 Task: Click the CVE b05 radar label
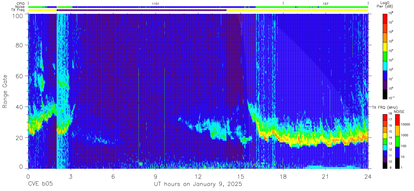40,184
